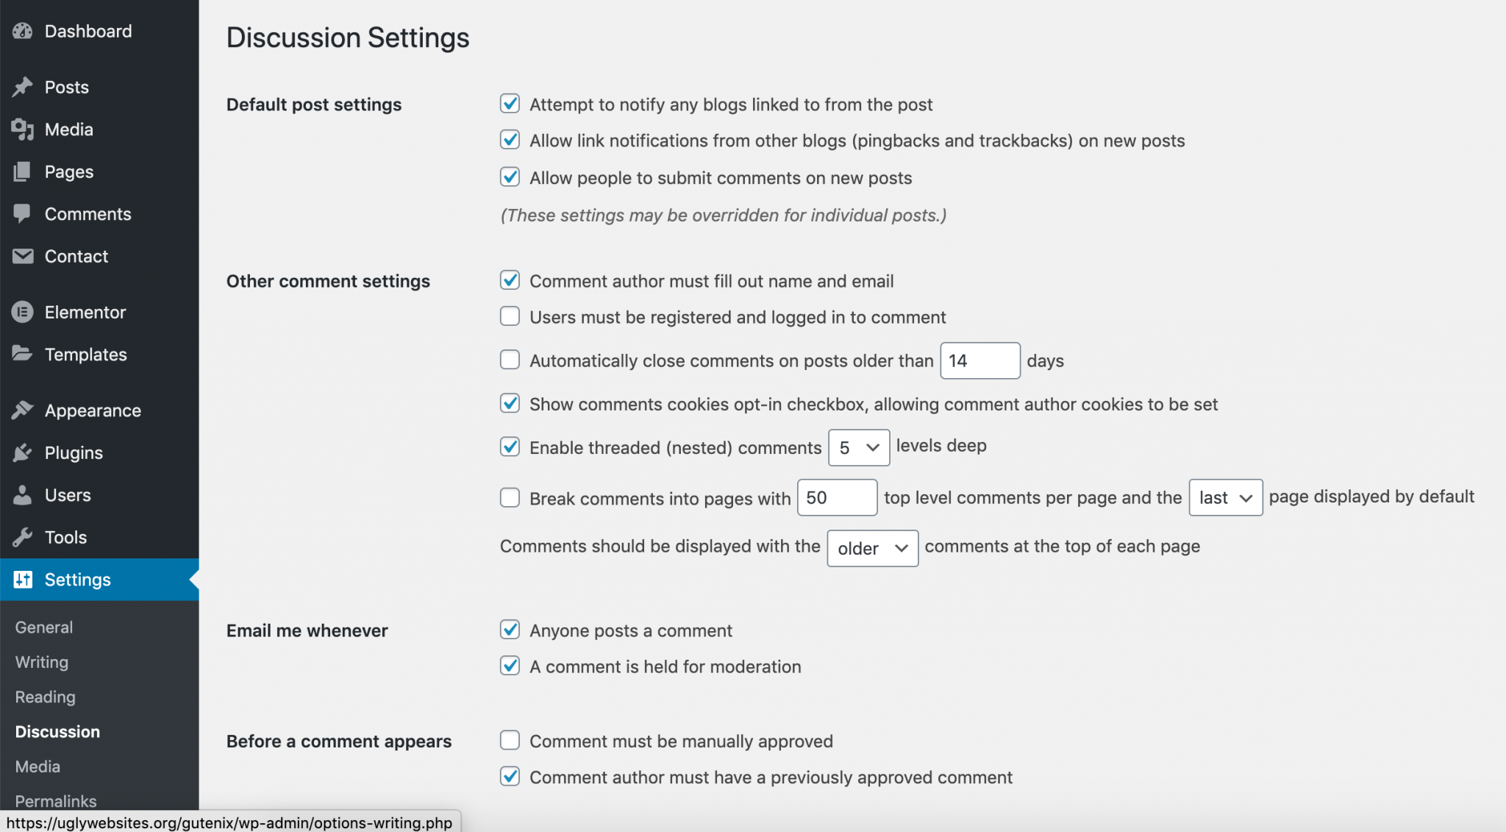Click the Tools wrench icon
1506x832 pixels.
23,537
